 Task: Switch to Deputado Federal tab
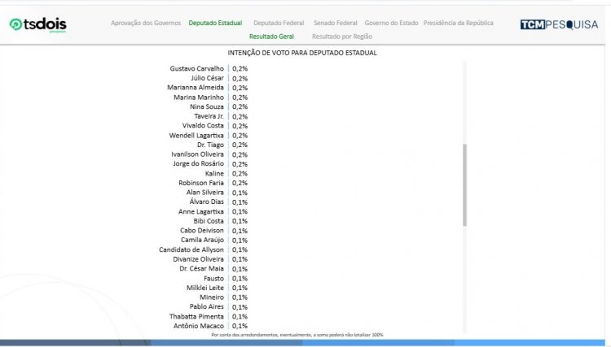coord(279,23)
